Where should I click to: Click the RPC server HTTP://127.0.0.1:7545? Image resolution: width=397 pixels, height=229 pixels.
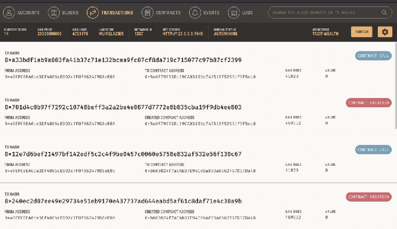(183, 34)
